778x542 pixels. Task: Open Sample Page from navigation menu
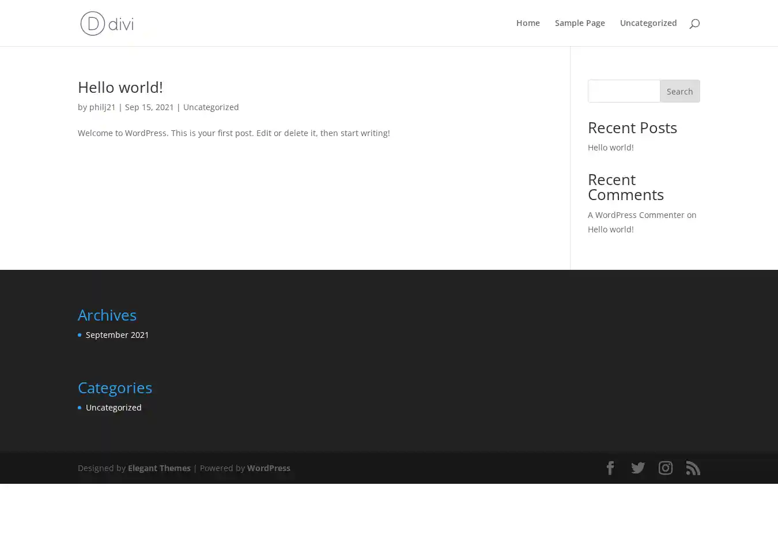coord(579,23)
